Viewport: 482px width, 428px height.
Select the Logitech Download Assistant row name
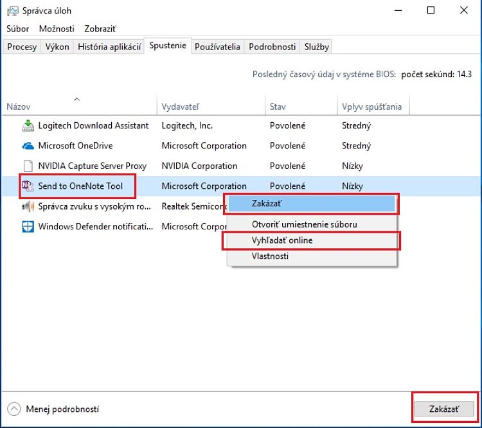(x=93, y=125)
